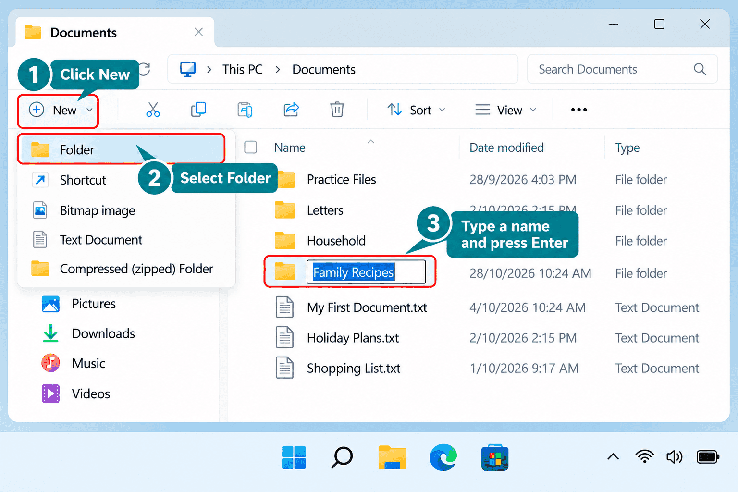Click the Share icon in toolbar

pos(291,110)
